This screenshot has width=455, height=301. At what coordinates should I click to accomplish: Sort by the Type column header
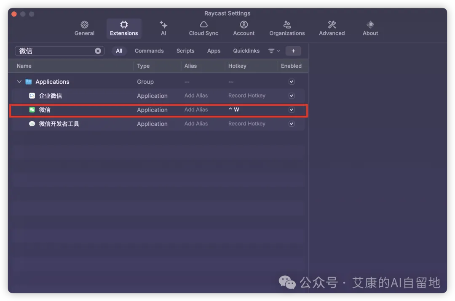[143, 66]
